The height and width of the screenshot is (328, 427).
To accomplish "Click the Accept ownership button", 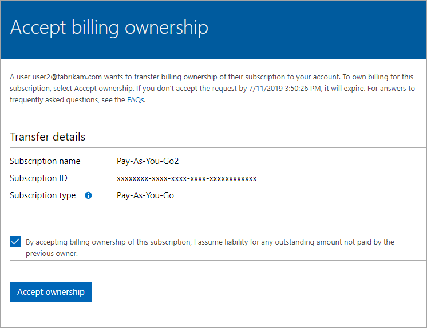I will pyautogui.click(x=51, y=292).
